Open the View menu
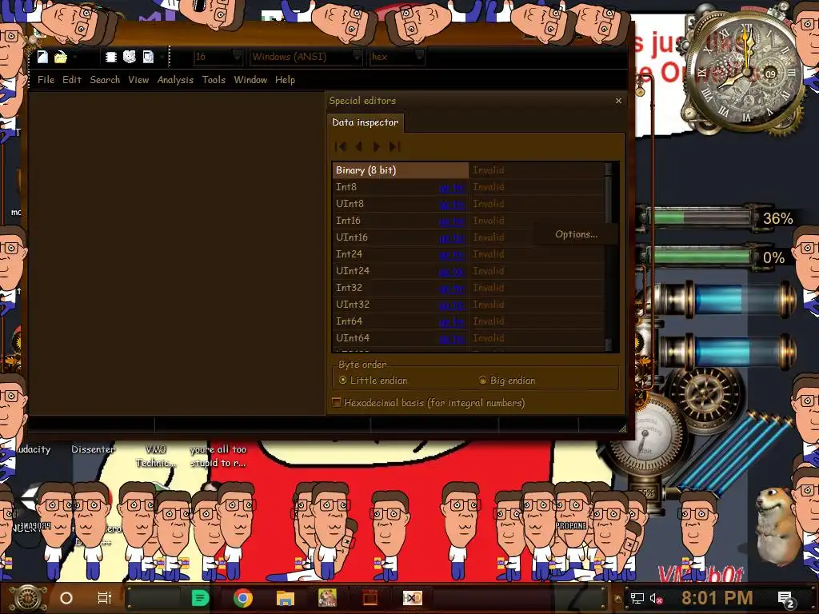The image size is (819, 614). click(x=138, y=80)
